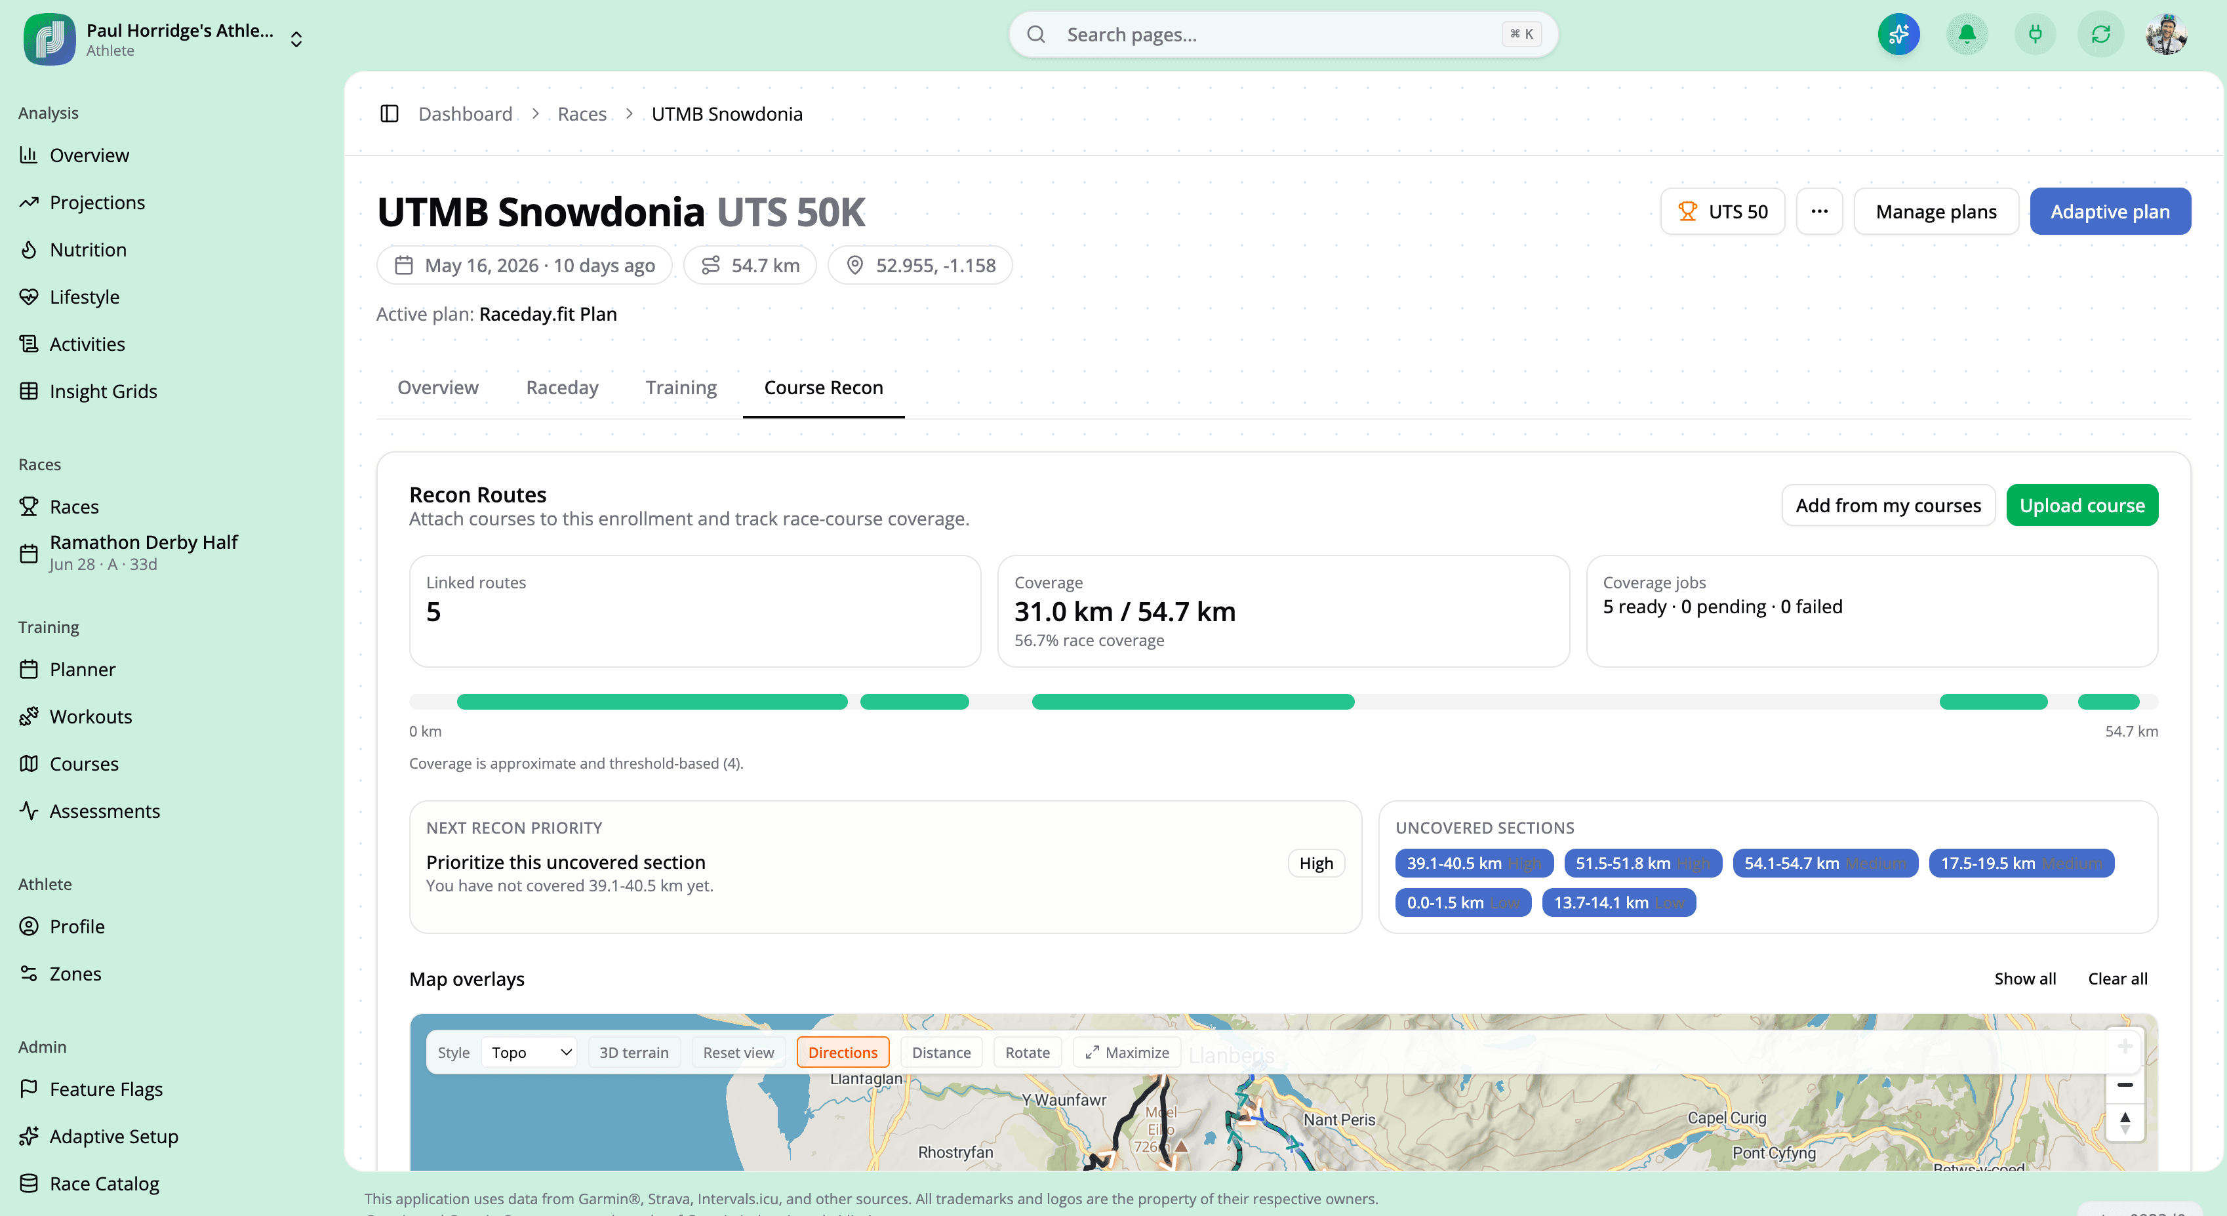Open Activities in the sidebar
Viewport: 2227px width, 1216px height.
[x=87, y=343]
